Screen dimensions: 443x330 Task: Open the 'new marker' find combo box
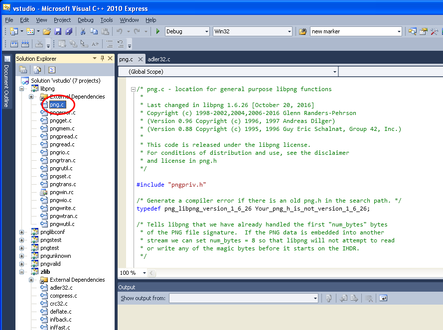click(399, 31)
